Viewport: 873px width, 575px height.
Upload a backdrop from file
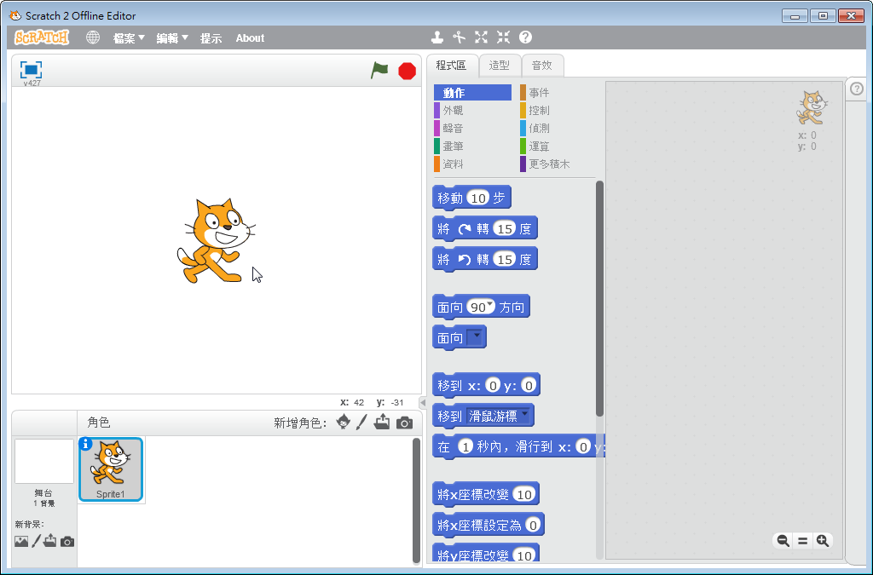point(50,541)
